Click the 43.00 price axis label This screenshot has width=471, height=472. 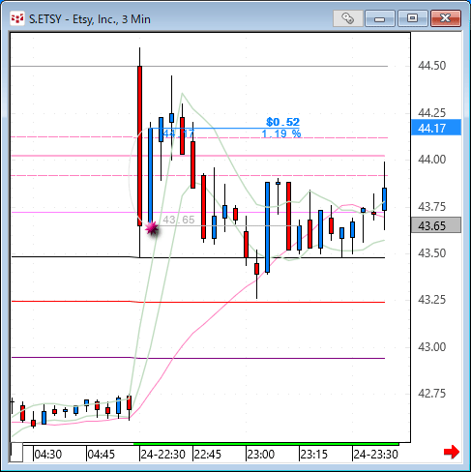coord(431,347)
